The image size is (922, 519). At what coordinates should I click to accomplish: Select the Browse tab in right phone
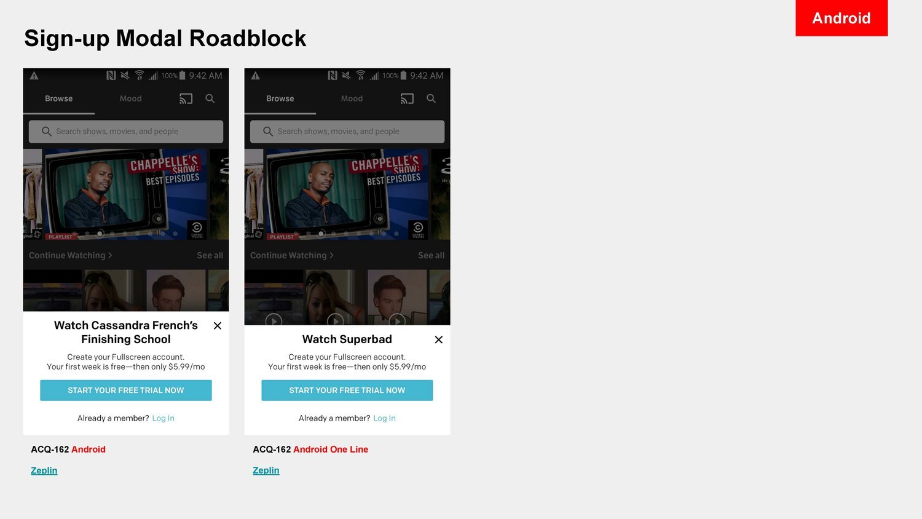click(x=280, y=98)
